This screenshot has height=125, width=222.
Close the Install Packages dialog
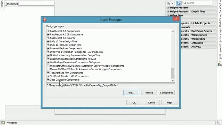click(x=176, y=19)
